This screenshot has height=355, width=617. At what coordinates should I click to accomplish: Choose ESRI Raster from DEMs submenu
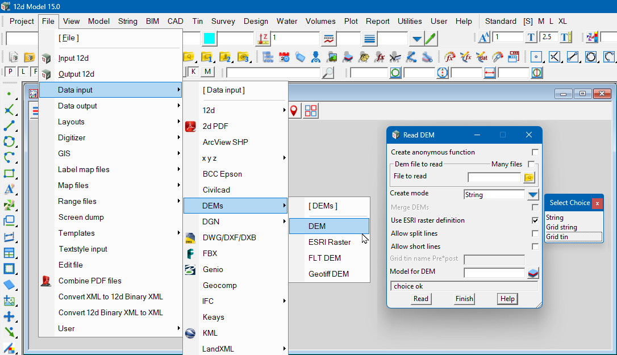click(x=329, y=242)
